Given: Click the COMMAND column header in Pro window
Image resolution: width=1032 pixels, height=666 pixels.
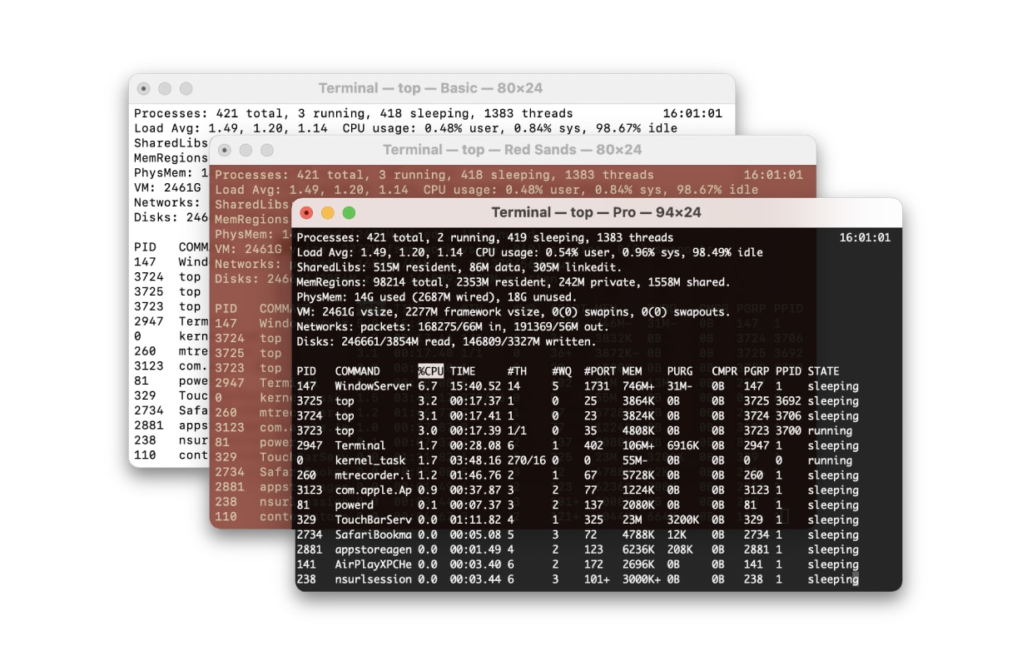Looking at the screenshot, I should click(357, 371).
